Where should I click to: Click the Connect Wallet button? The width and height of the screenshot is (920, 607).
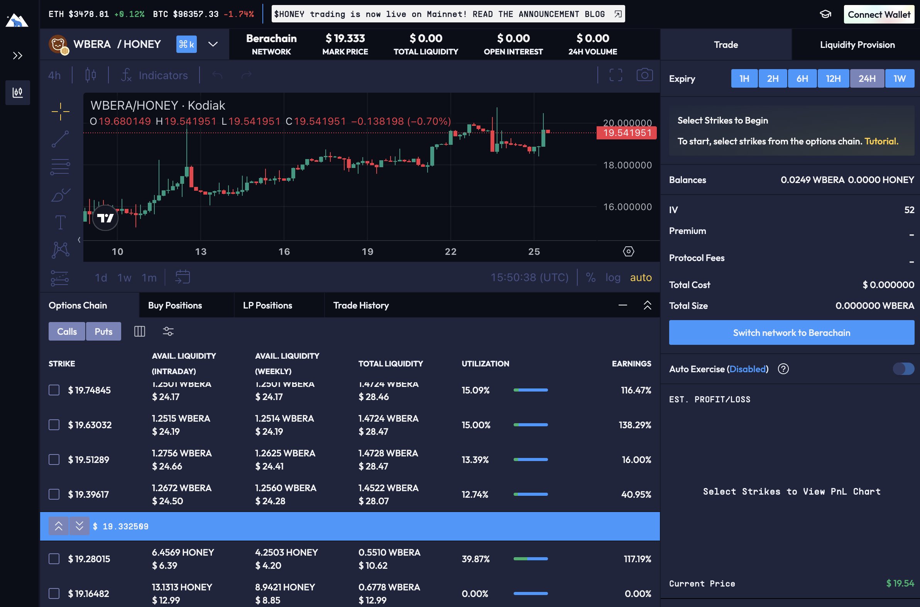[x=879, y=14]
